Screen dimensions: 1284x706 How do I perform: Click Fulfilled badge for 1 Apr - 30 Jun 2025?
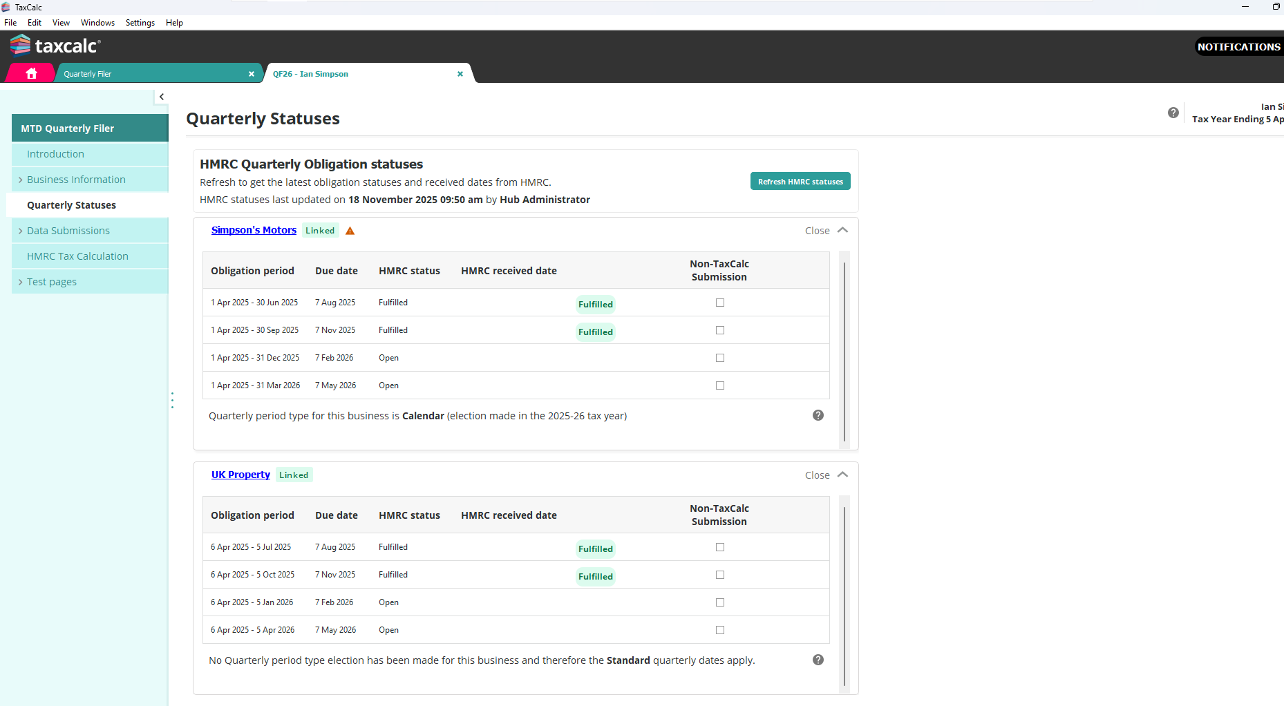pos(596,304)
